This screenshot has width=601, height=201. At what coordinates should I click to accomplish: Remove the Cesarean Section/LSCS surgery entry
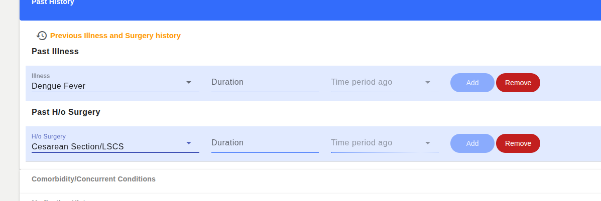click(518, 143)
